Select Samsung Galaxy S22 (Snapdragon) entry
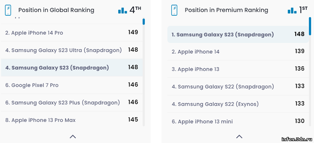 (x=238, y=86)
